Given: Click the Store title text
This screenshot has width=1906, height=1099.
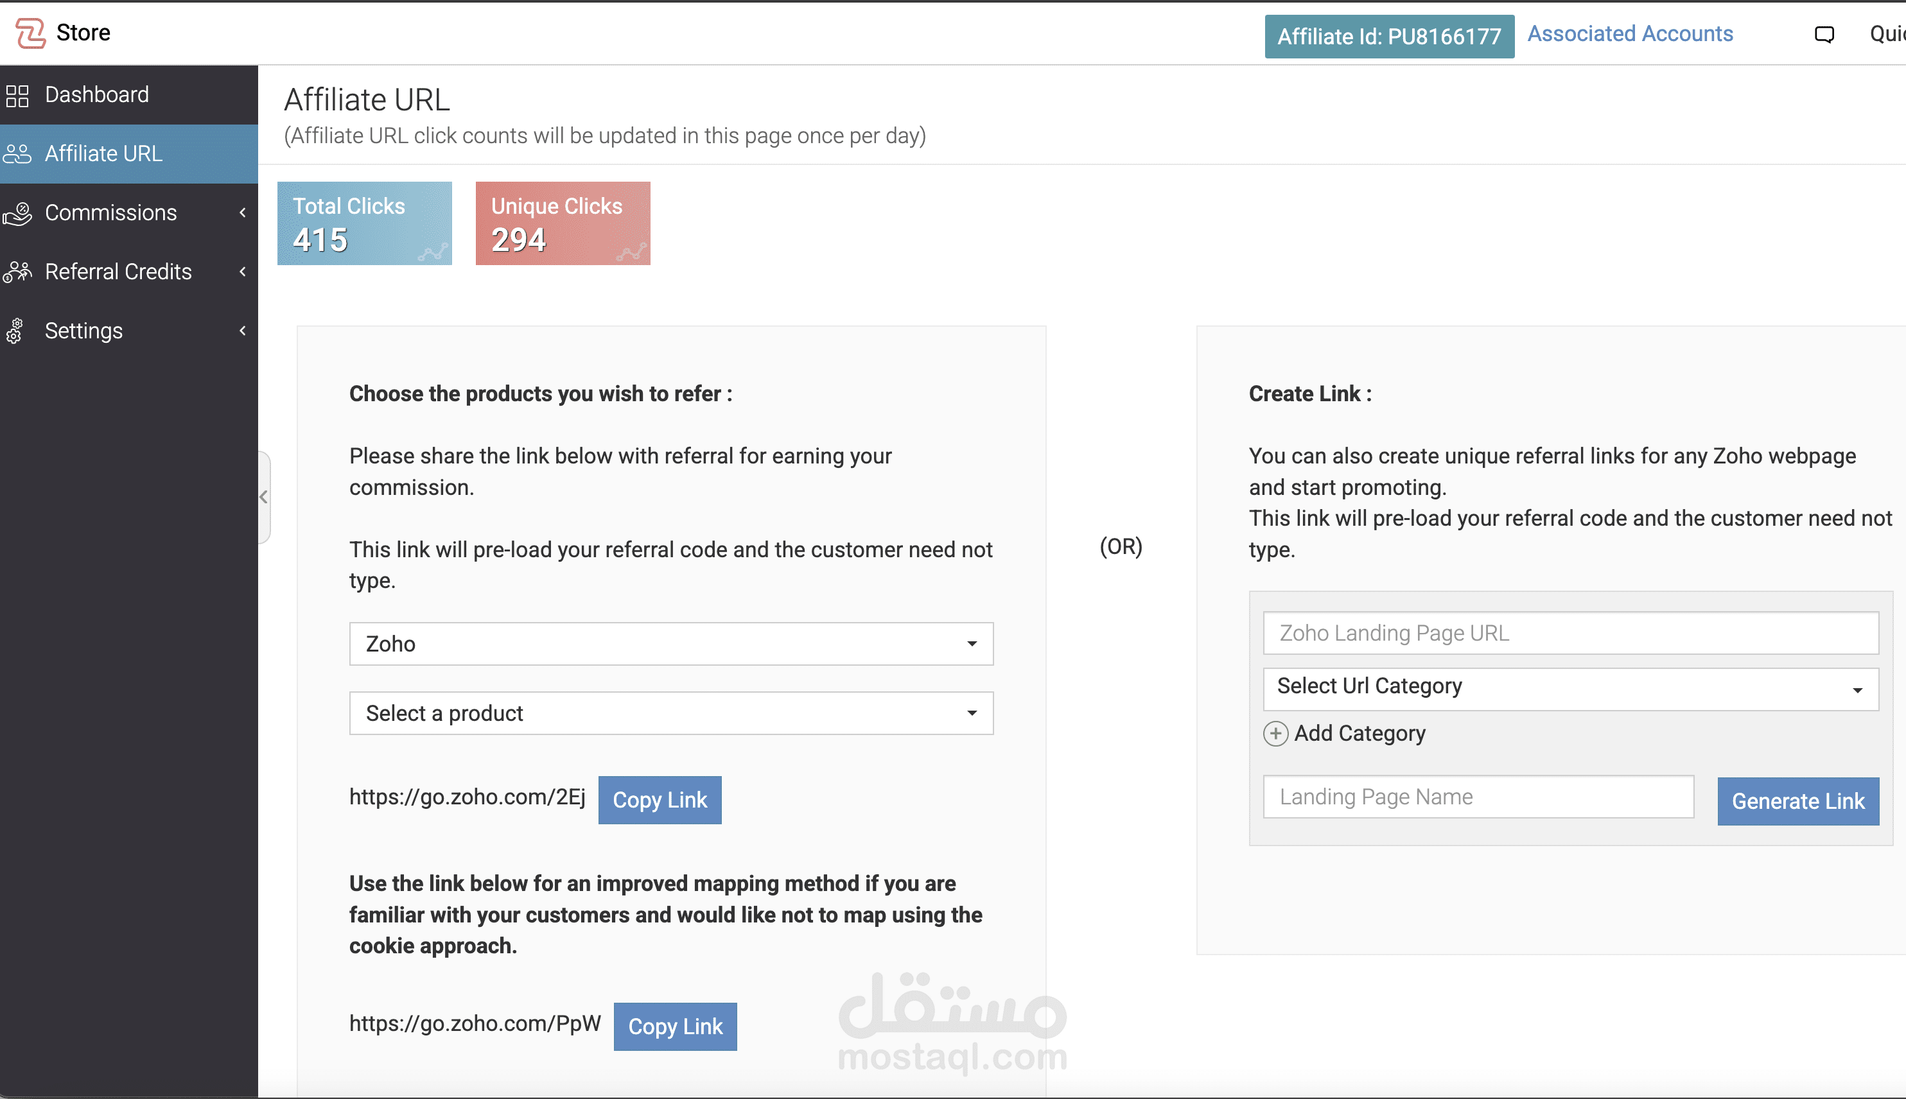Looking at the screenshot, I should (x=83, y=33).
